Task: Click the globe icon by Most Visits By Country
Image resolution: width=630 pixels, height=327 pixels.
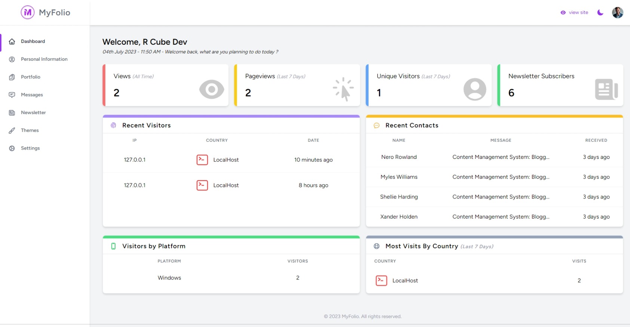Action: [x=377, y=246]
